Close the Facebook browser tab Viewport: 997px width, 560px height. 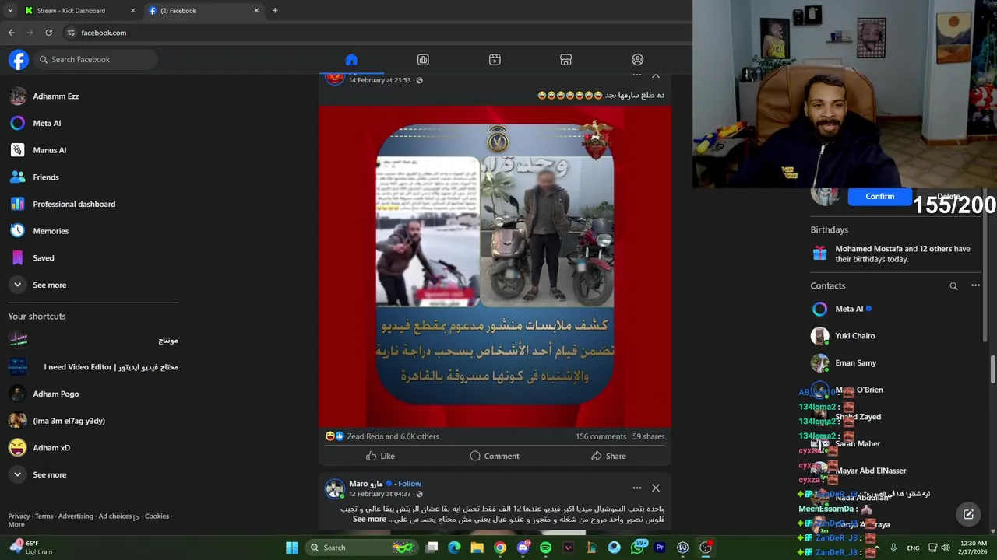[256, 11]
